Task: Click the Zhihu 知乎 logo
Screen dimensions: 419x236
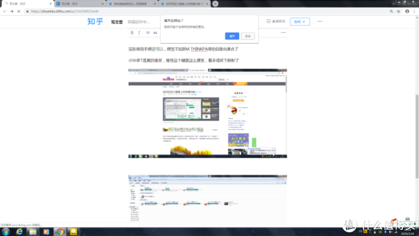Action: (x=95, y=22)
